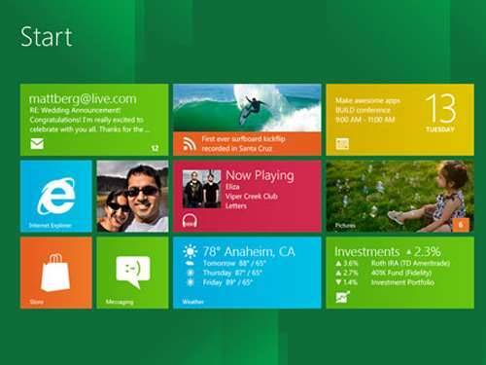Click the 9:00 AM - 11:00 AM time
Screen dimensions: 486x365
point(365,120)
